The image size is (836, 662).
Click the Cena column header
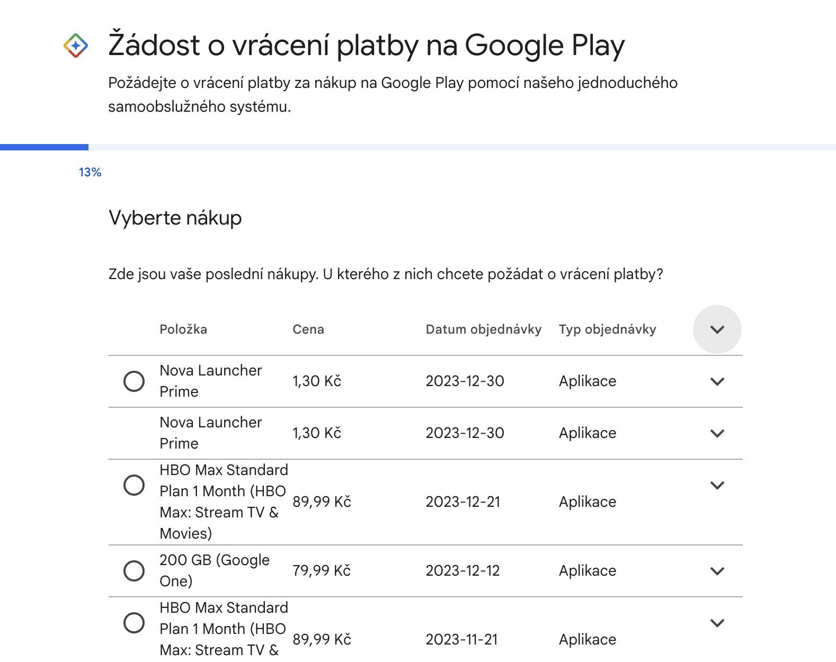308,329
